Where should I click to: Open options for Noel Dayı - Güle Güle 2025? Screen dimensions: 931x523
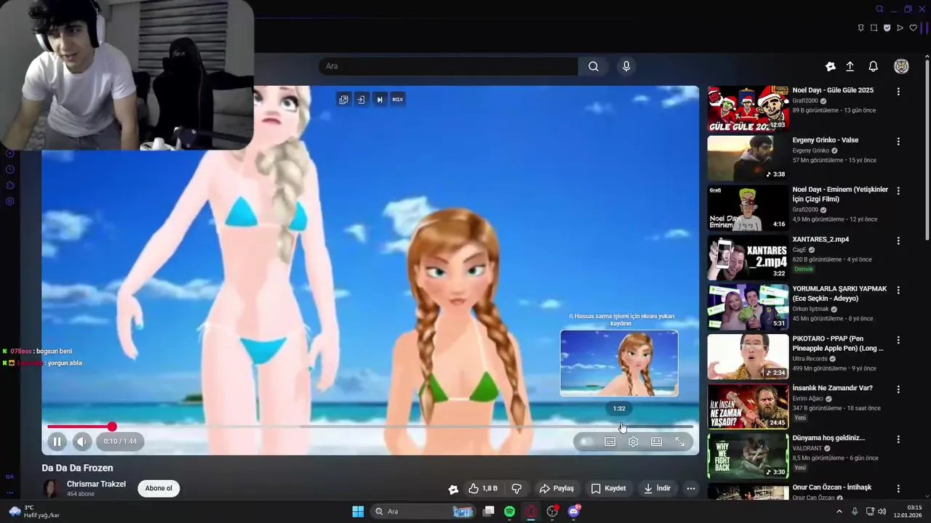pos(898,92)
